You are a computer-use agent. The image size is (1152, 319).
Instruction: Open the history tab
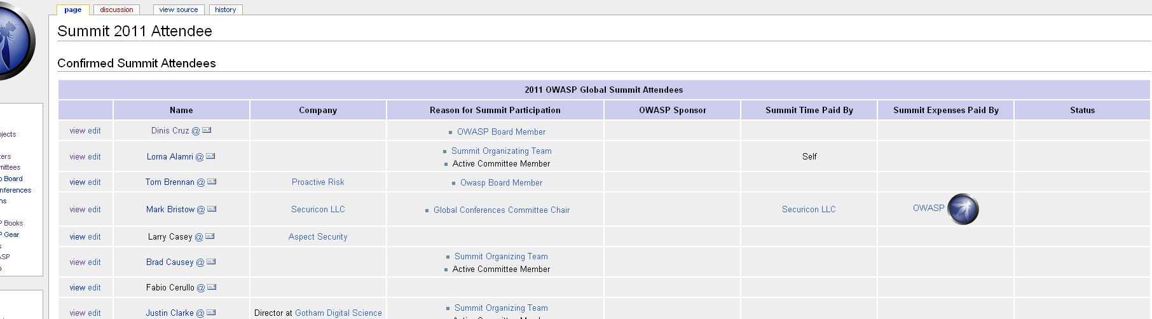(x=226, y=10)
